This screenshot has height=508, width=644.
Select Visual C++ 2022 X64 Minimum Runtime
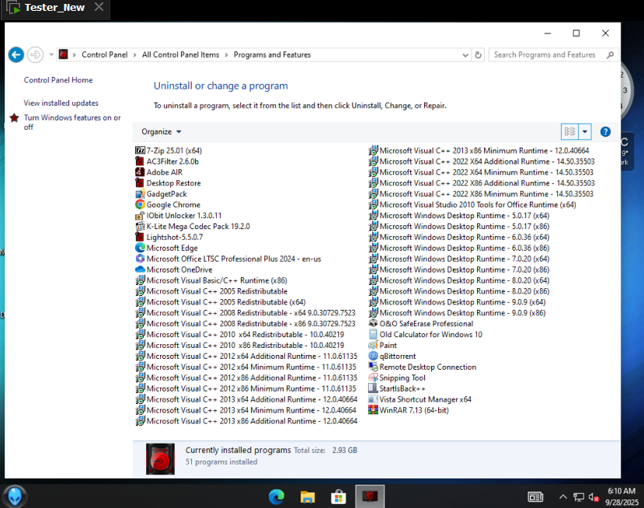coord(481,172)
